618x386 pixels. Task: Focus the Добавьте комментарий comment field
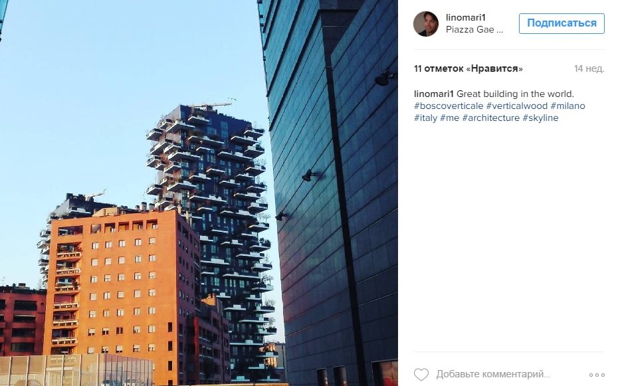(x=492, y=374)
